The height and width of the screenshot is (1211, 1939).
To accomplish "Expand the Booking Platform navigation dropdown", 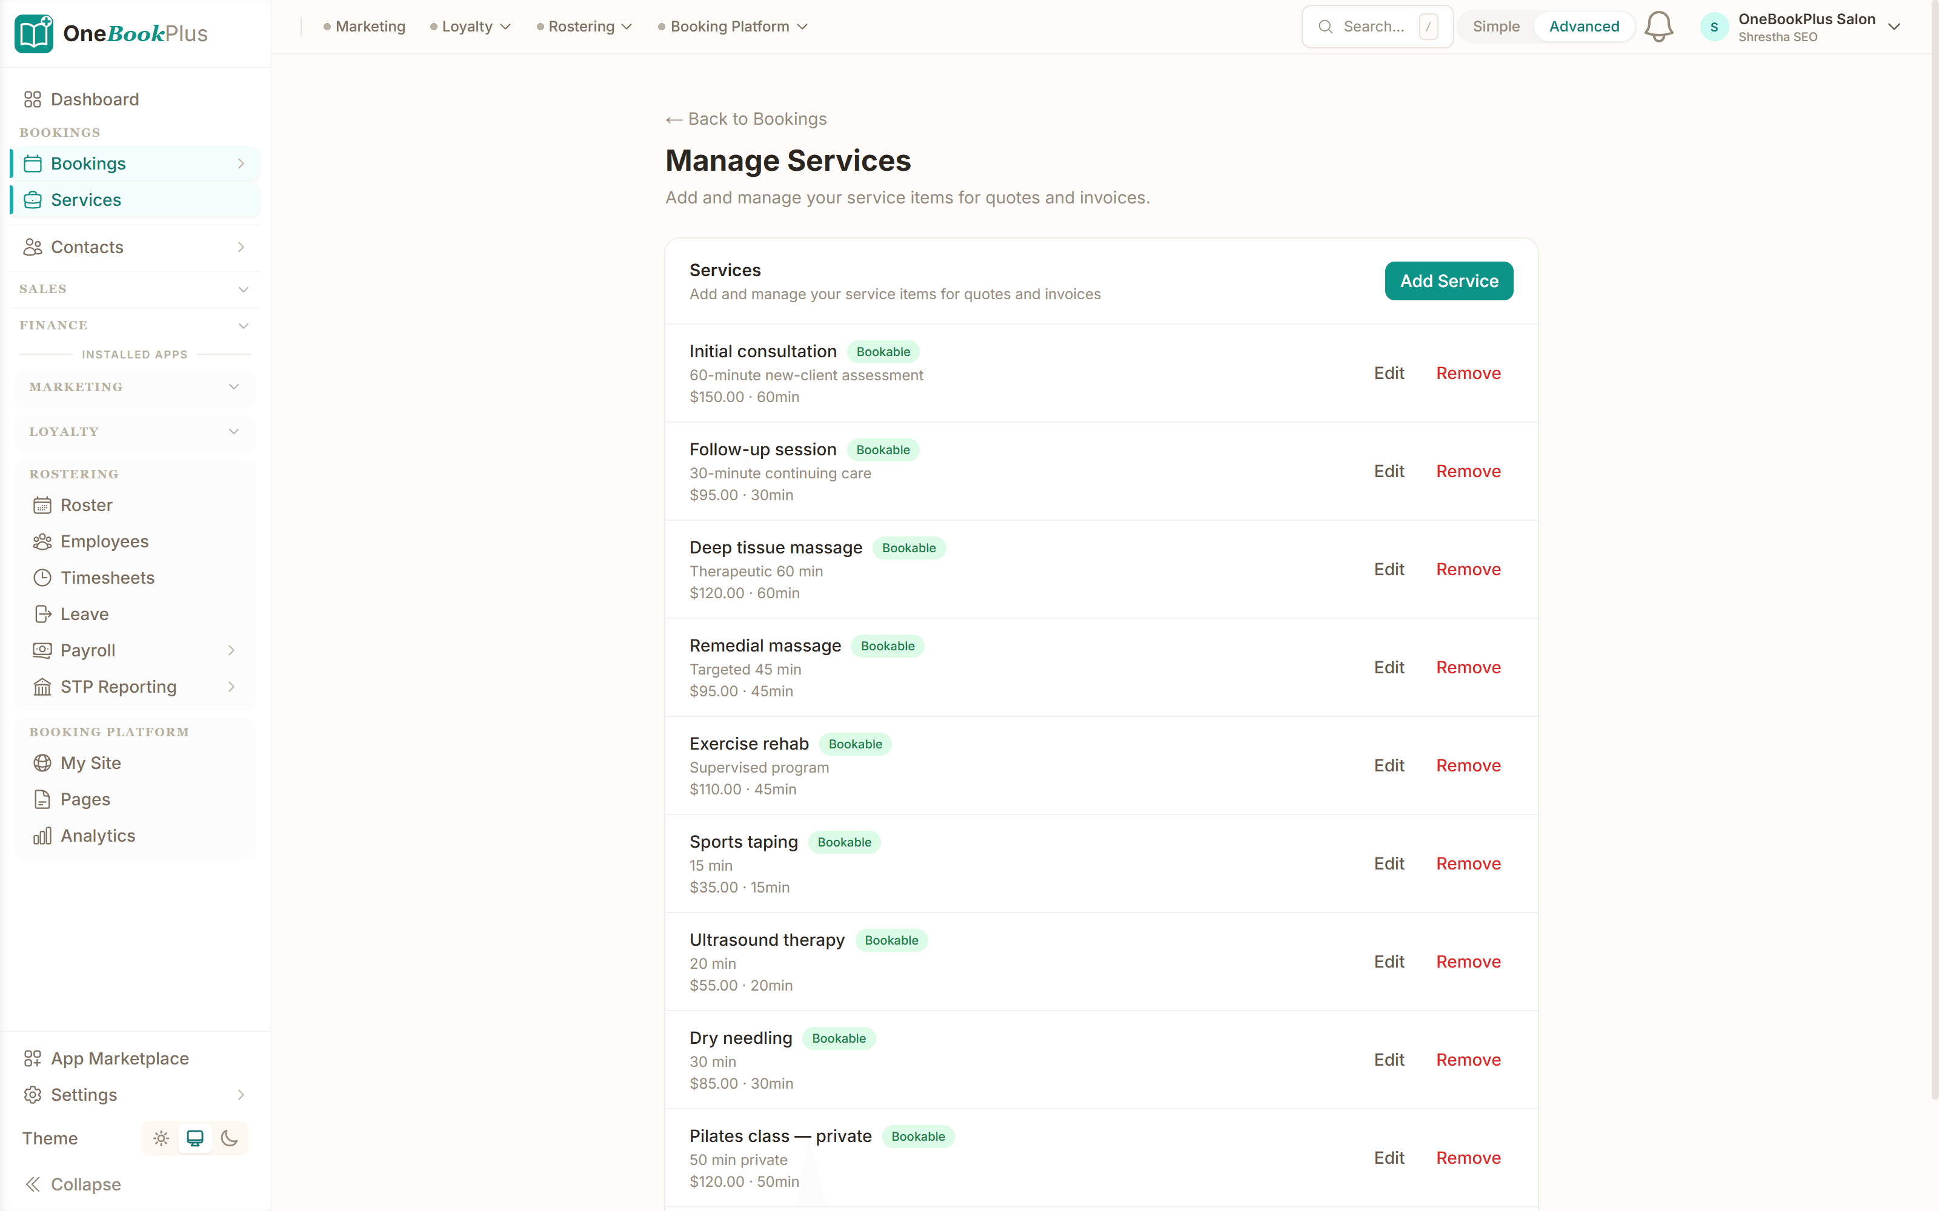I will tap(731, 27).
